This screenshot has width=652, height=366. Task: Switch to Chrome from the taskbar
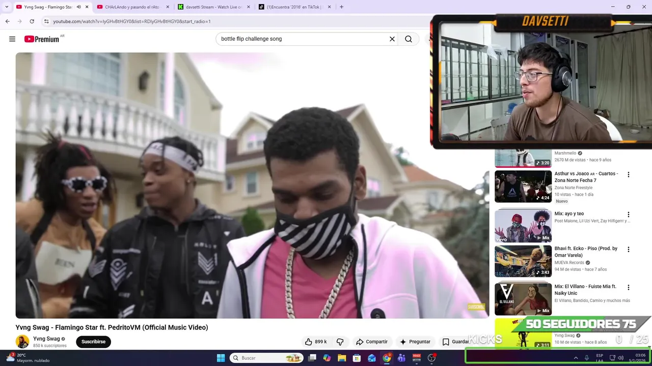[387, 358]
